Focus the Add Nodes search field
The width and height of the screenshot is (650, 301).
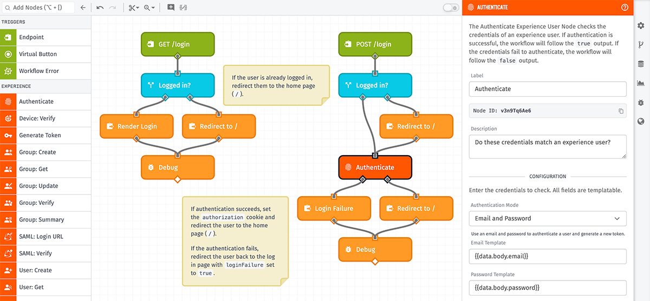[x=37, y=8]
